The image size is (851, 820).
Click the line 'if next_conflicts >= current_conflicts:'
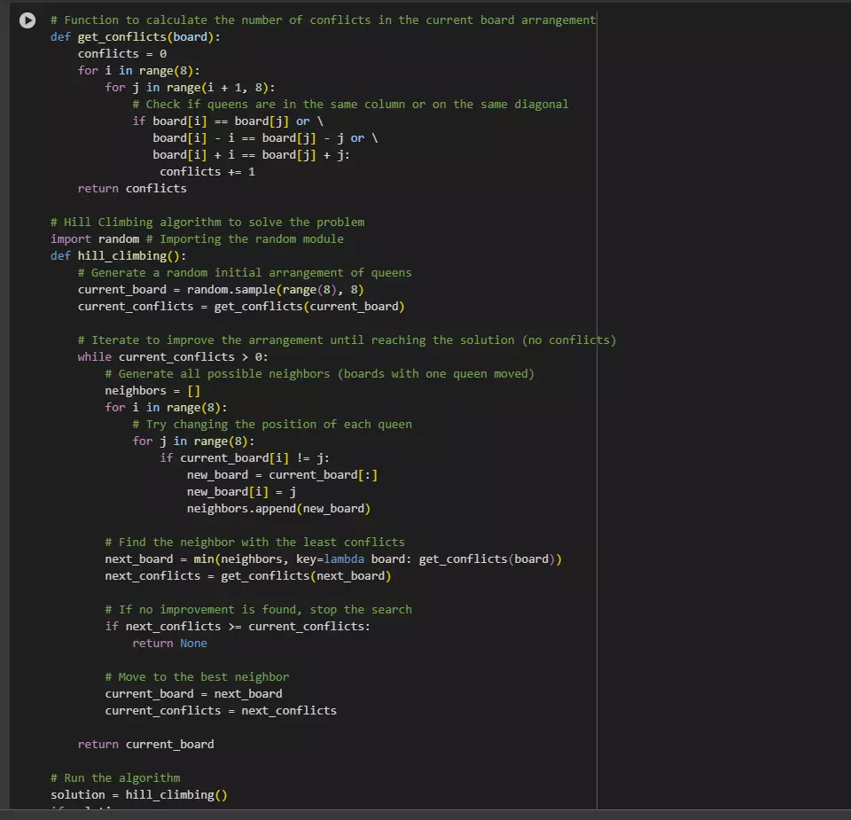(238, 626)
